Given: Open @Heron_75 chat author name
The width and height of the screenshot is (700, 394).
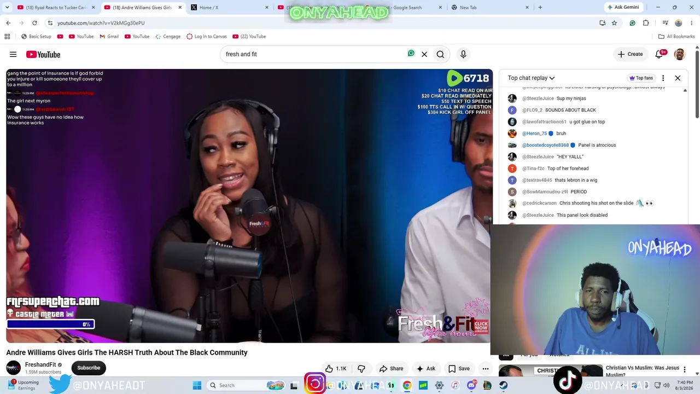Looking at the screenshot, I should [534, 134].
